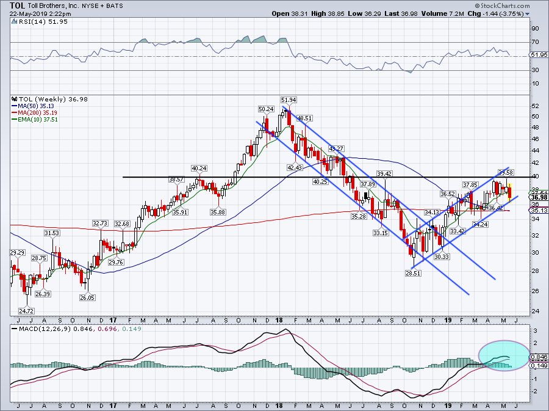Click the 51.94 peak price label
The width and height of the screenshot is (549, 411).
(289, 100)
